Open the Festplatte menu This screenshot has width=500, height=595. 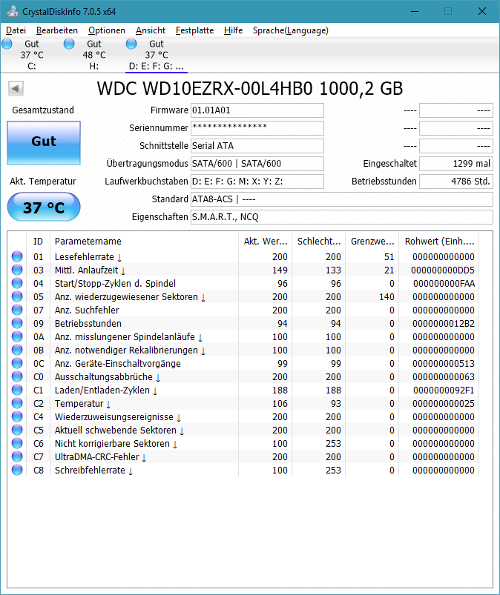(194, 30)
